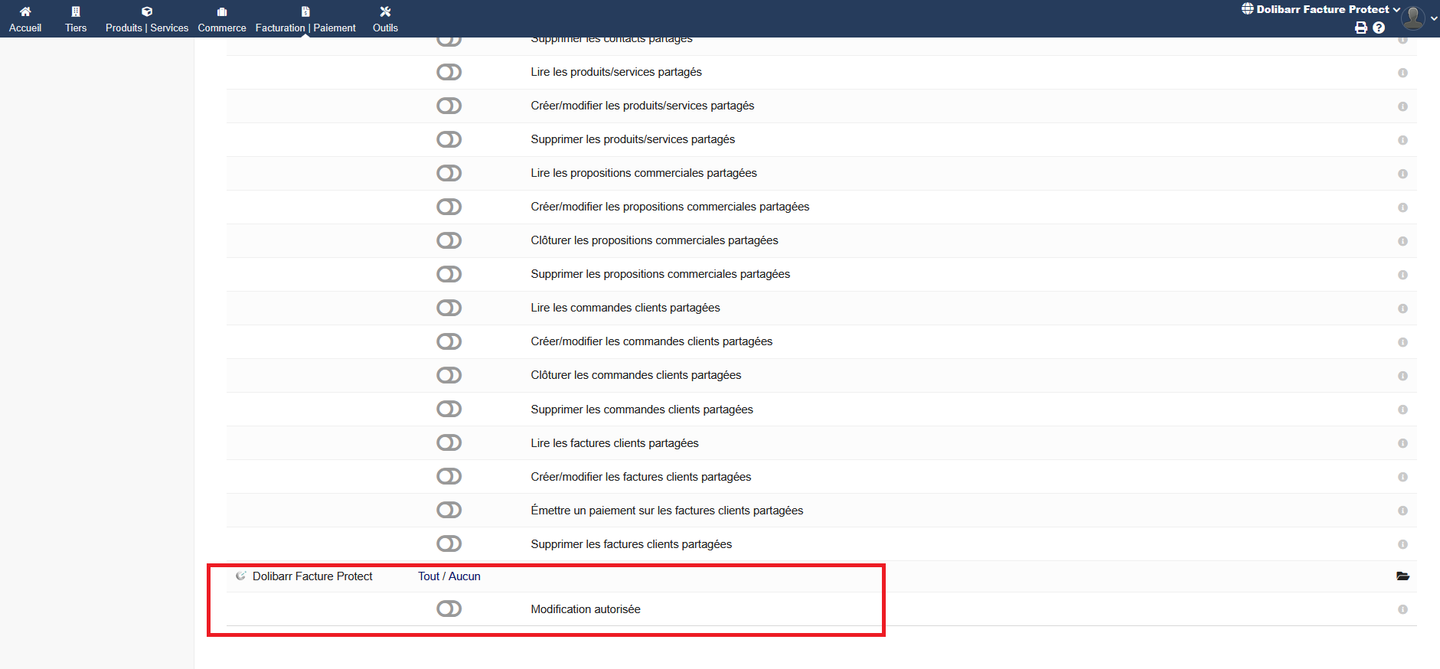1440x669 pixels.
Task: Go to Accueil home icon
Action: [x=25, y=12]
